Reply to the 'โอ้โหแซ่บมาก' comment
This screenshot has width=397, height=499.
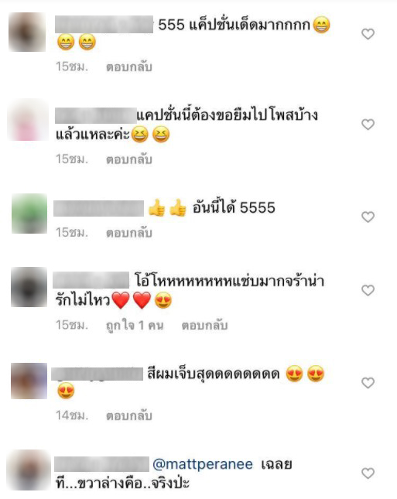coord(204,325)
